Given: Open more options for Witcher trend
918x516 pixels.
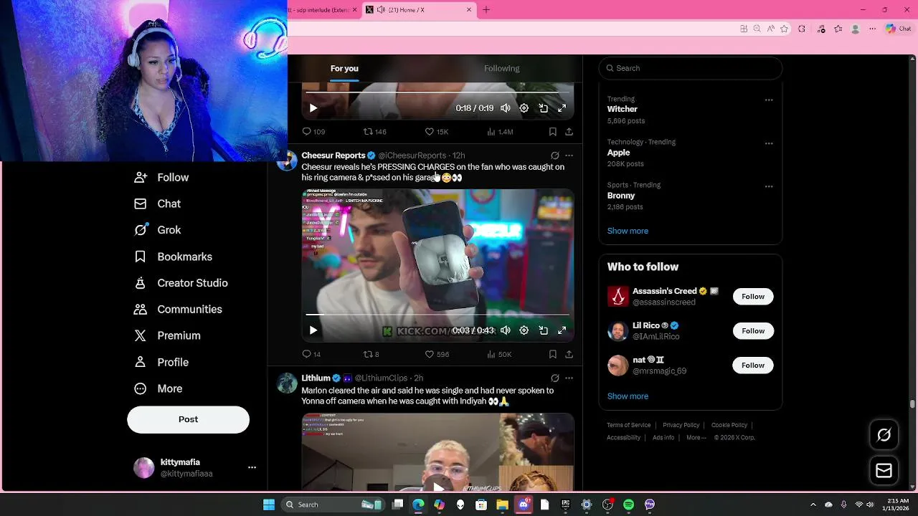Looking at the screenshot, I should click(769, 100).
